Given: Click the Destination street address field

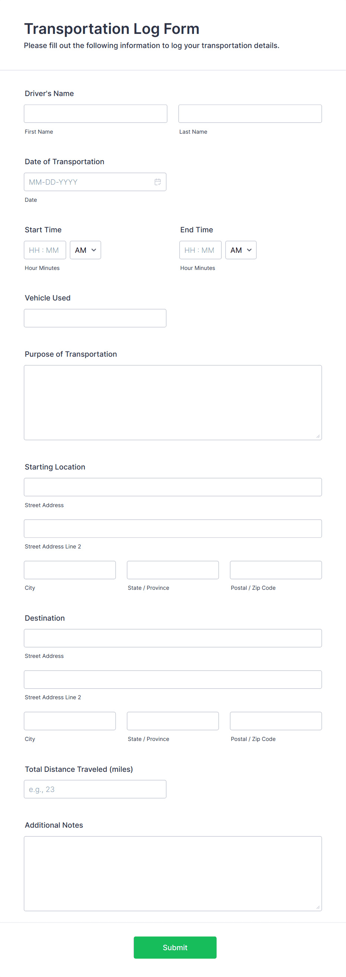Looking at the screenshot, I should click(172, 638).
